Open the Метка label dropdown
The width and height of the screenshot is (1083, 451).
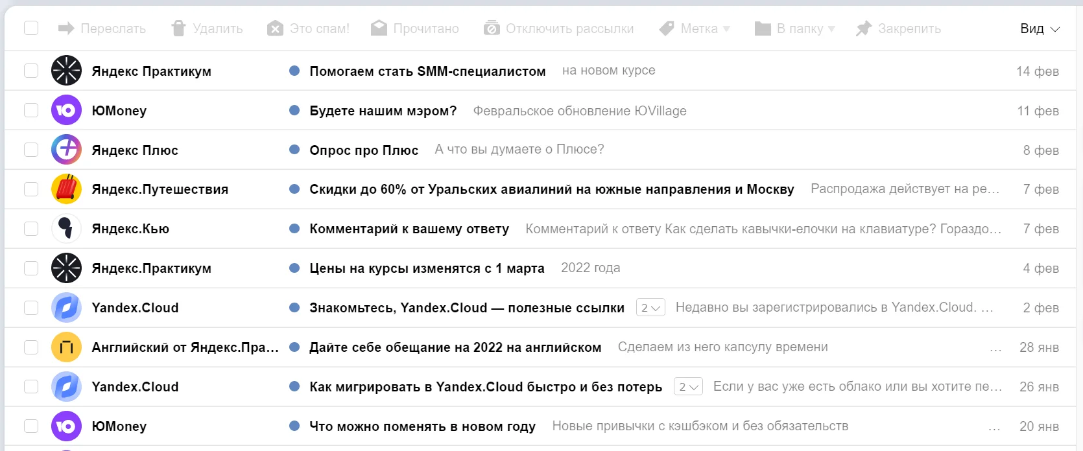pyautogui.click(x=695, y=29)
